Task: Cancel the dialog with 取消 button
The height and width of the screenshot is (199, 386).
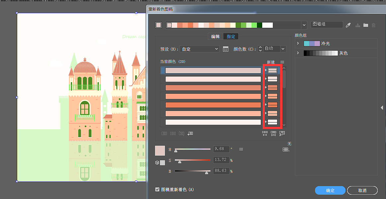Action: (362, 190)
